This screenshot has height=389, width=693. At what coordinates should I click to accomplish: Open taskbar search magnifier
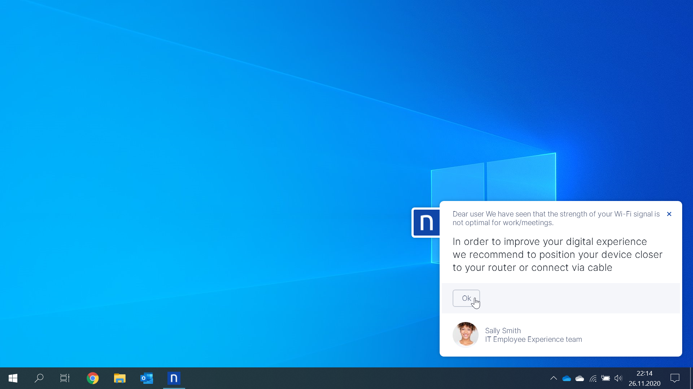pyautogui.click(x=39, y=378)
